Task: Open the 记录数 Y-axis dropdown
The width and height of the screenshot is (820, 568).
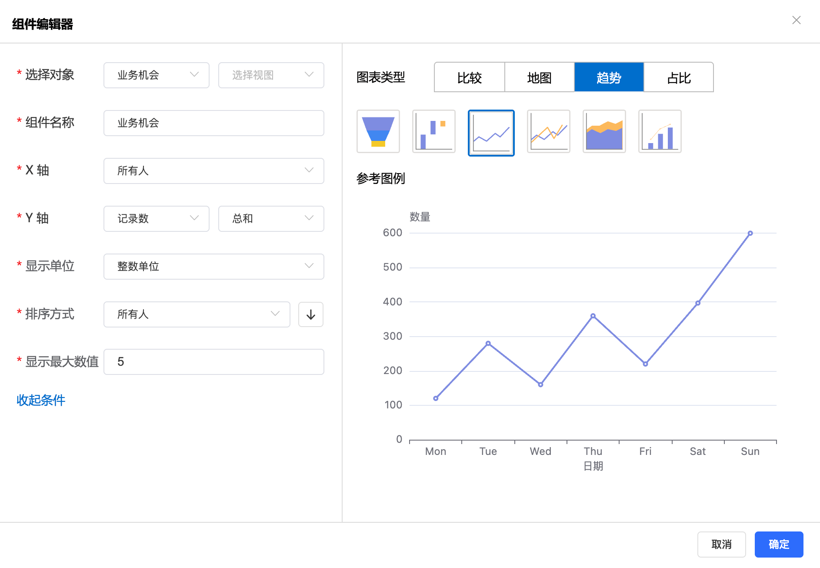Action: click(156, 219)
